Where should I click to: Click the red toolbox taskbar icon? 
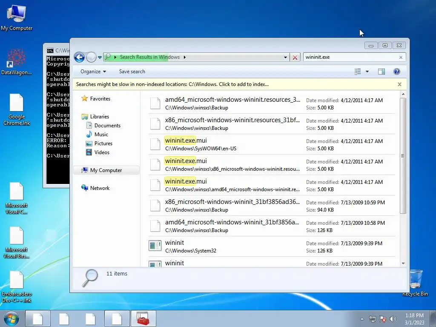[x=143, y=318]
